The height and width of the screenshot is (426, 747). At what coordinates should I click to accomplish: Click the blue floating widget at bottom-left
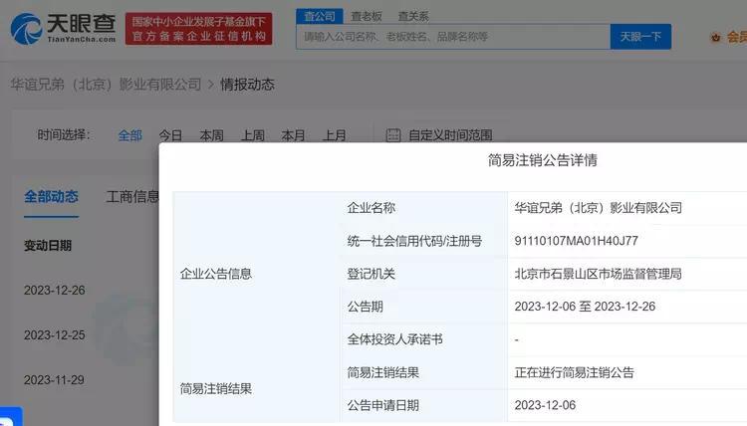[x=11, y=417]
